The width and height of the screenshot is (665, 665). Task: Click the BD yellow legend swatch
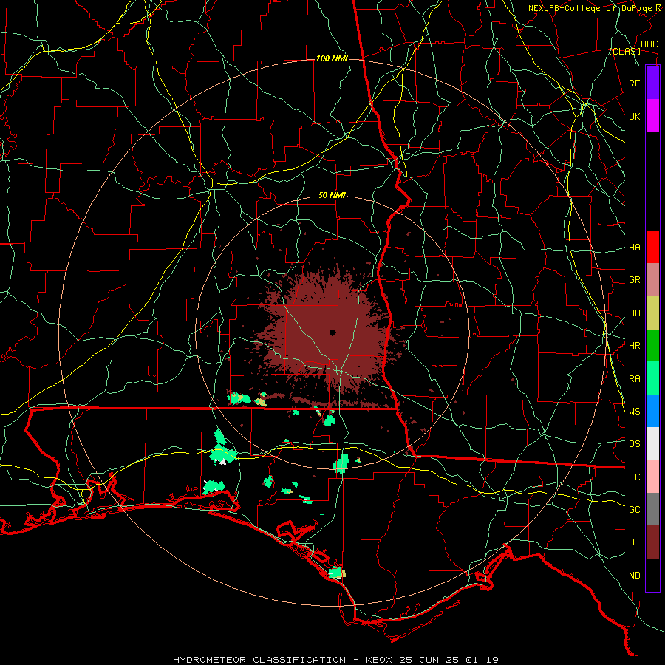point(652,313)
